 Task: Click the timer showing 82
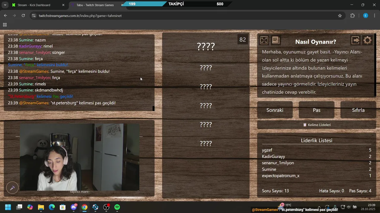point(243,40)
